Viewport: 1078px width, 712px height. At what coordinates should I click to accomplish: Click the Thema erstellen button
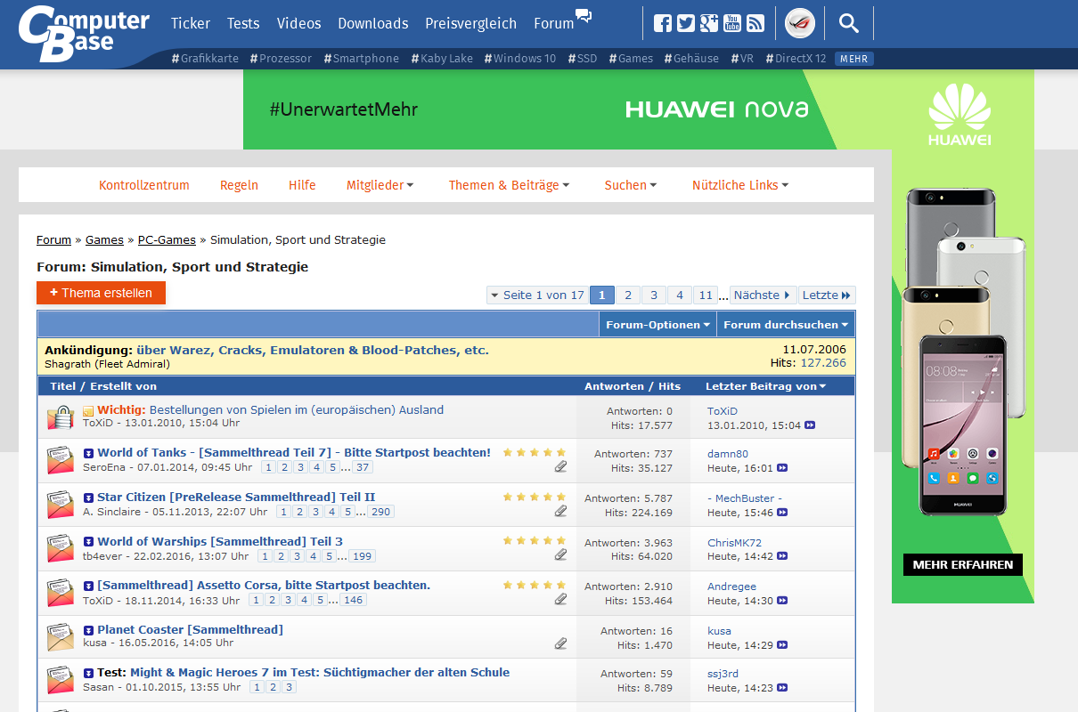101,293
